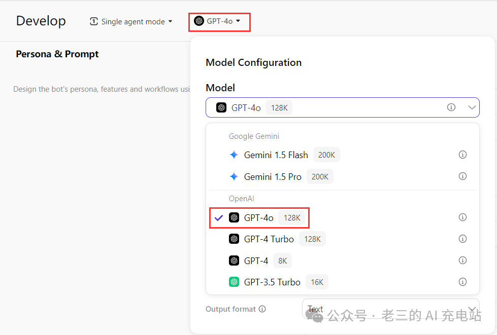Collapse the Model combo box chevron
Viewport: 497px width, 335px height.
[472, 107]
